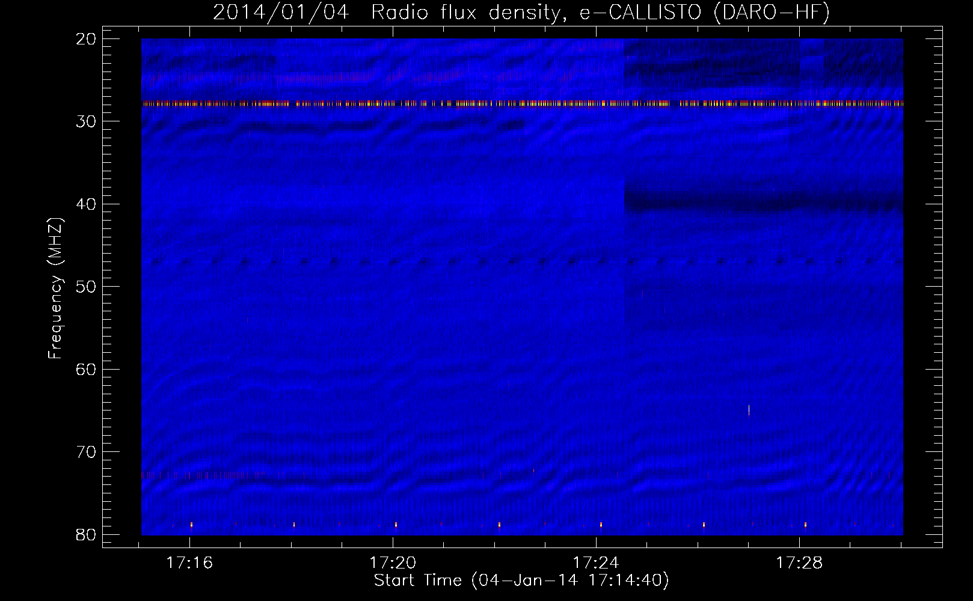Image resolution: width=973 pixels, height=601 pixels.
Task: Click the "Frequency (MHZ)" axis label
Action: pyautogui.click(x=55, y=288)
